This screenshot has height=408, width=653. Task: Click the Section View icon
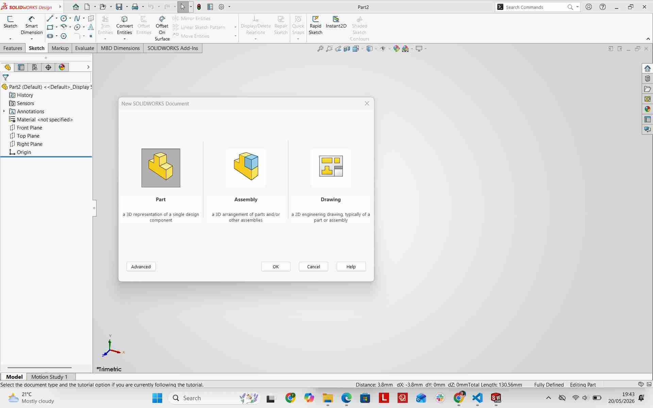click(347, 49)
